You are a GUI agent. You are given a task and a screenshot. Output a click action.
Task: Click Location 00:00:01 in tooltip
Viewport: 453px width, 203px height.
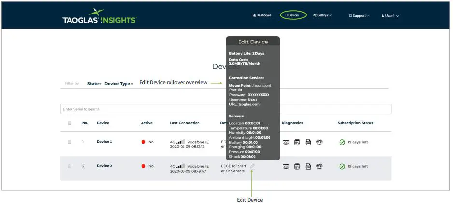pos(245,123)
